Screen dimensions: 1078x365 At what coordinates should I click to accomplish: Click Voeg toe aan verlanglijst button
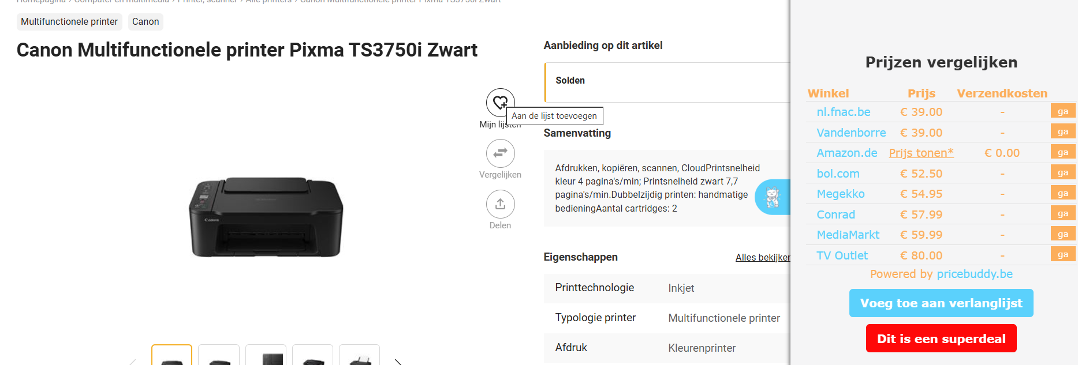tap(941, 303)
